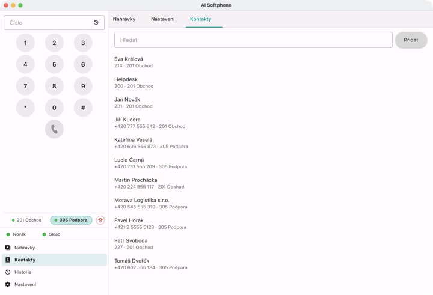Screen dimensions: 433x295
Task: Click number +420 777 555 642
Action: point(135,126)
